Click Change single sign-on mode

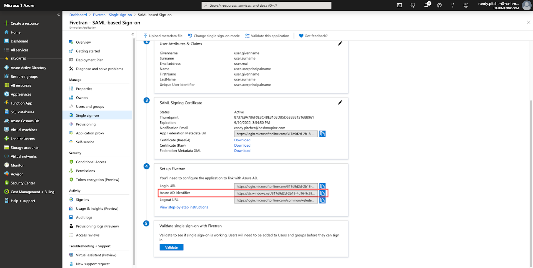[x=214, y=36]
